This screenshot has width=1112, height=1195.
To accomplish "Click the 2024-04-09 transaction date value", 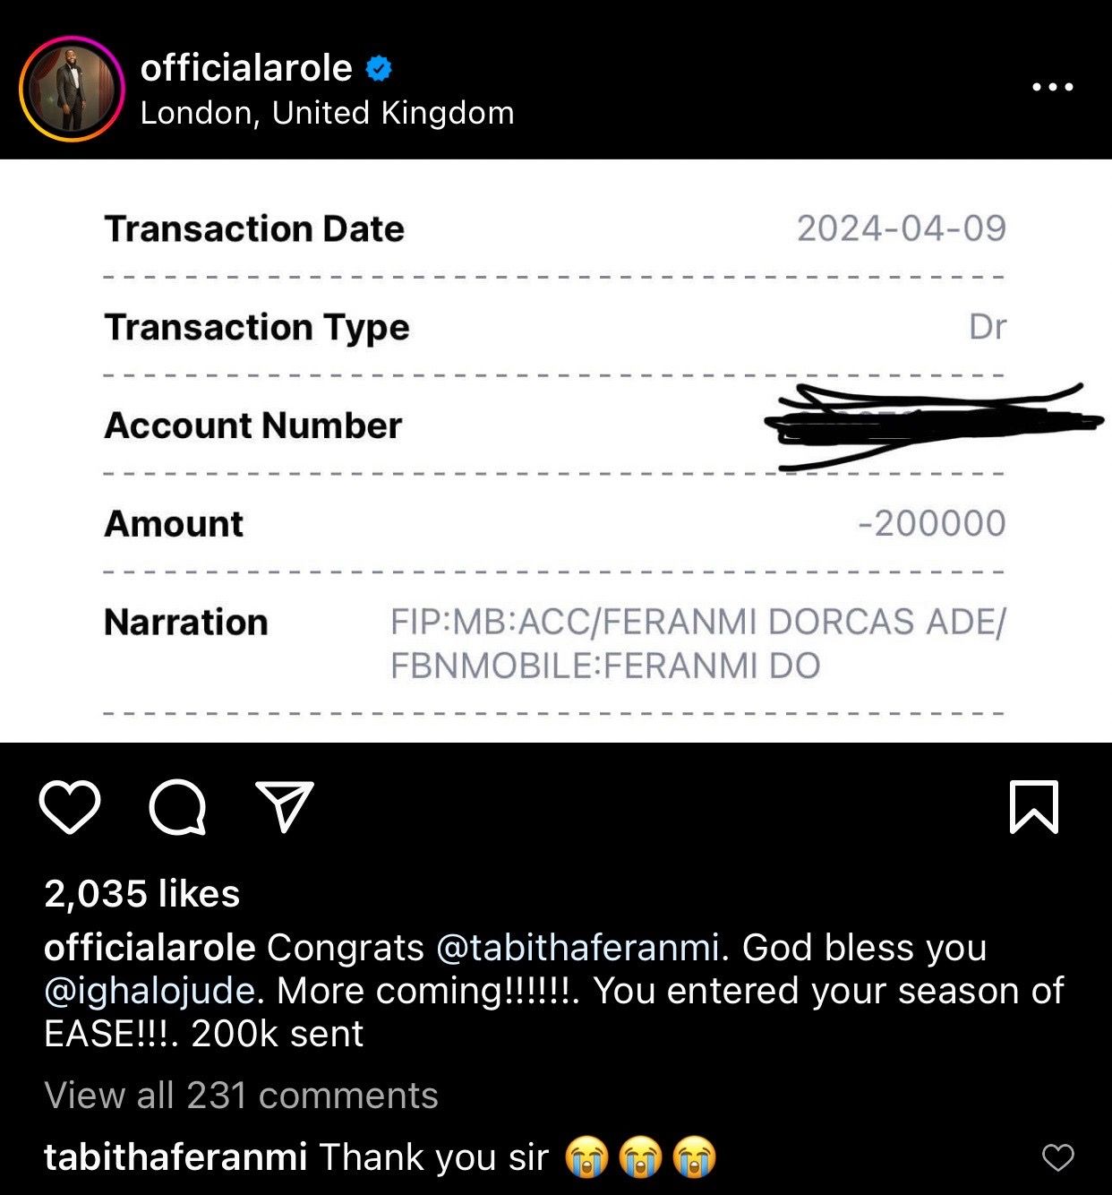I will pyautogui.click(x=901, y=228).
